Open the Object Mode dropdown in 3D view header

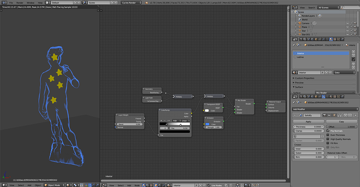[54, 185]
